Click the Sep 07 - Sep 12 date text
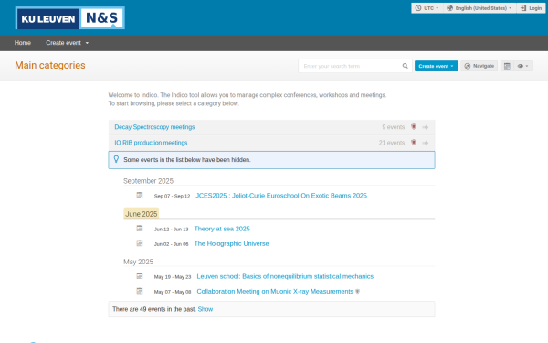This screenshot has height=343, width=548. (172, 196)
